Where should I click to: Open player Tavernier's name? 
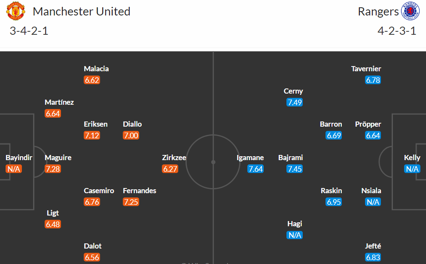tap(366, 69)
